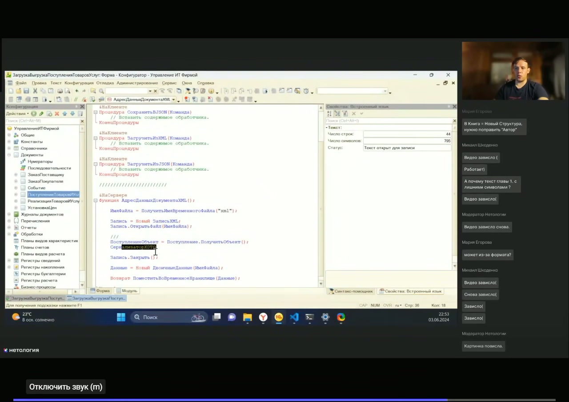
Task: Click the Save icon in the toolbar
Action: click(26, 91)
